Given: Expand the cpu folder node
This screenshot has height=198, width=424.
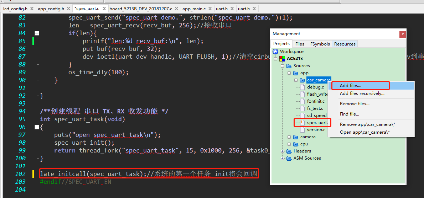Looking at the screenshot, I should (x=289, y=144).
